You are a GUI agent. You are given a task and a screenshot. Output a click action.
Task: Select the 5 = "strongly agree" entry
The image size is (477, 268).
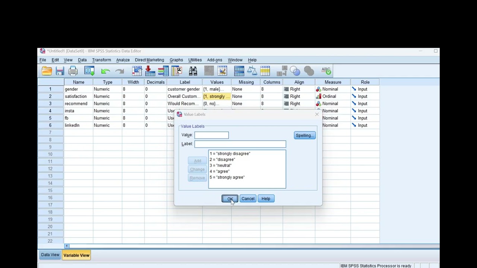tap(227, 178)
